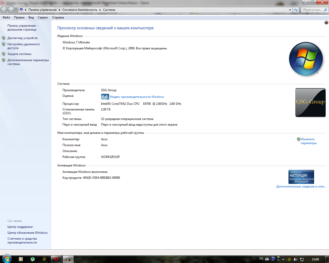This screenshot has width=329, height=263.
Task: Open Диспетчер устройств link
Action: coord(22,38)
